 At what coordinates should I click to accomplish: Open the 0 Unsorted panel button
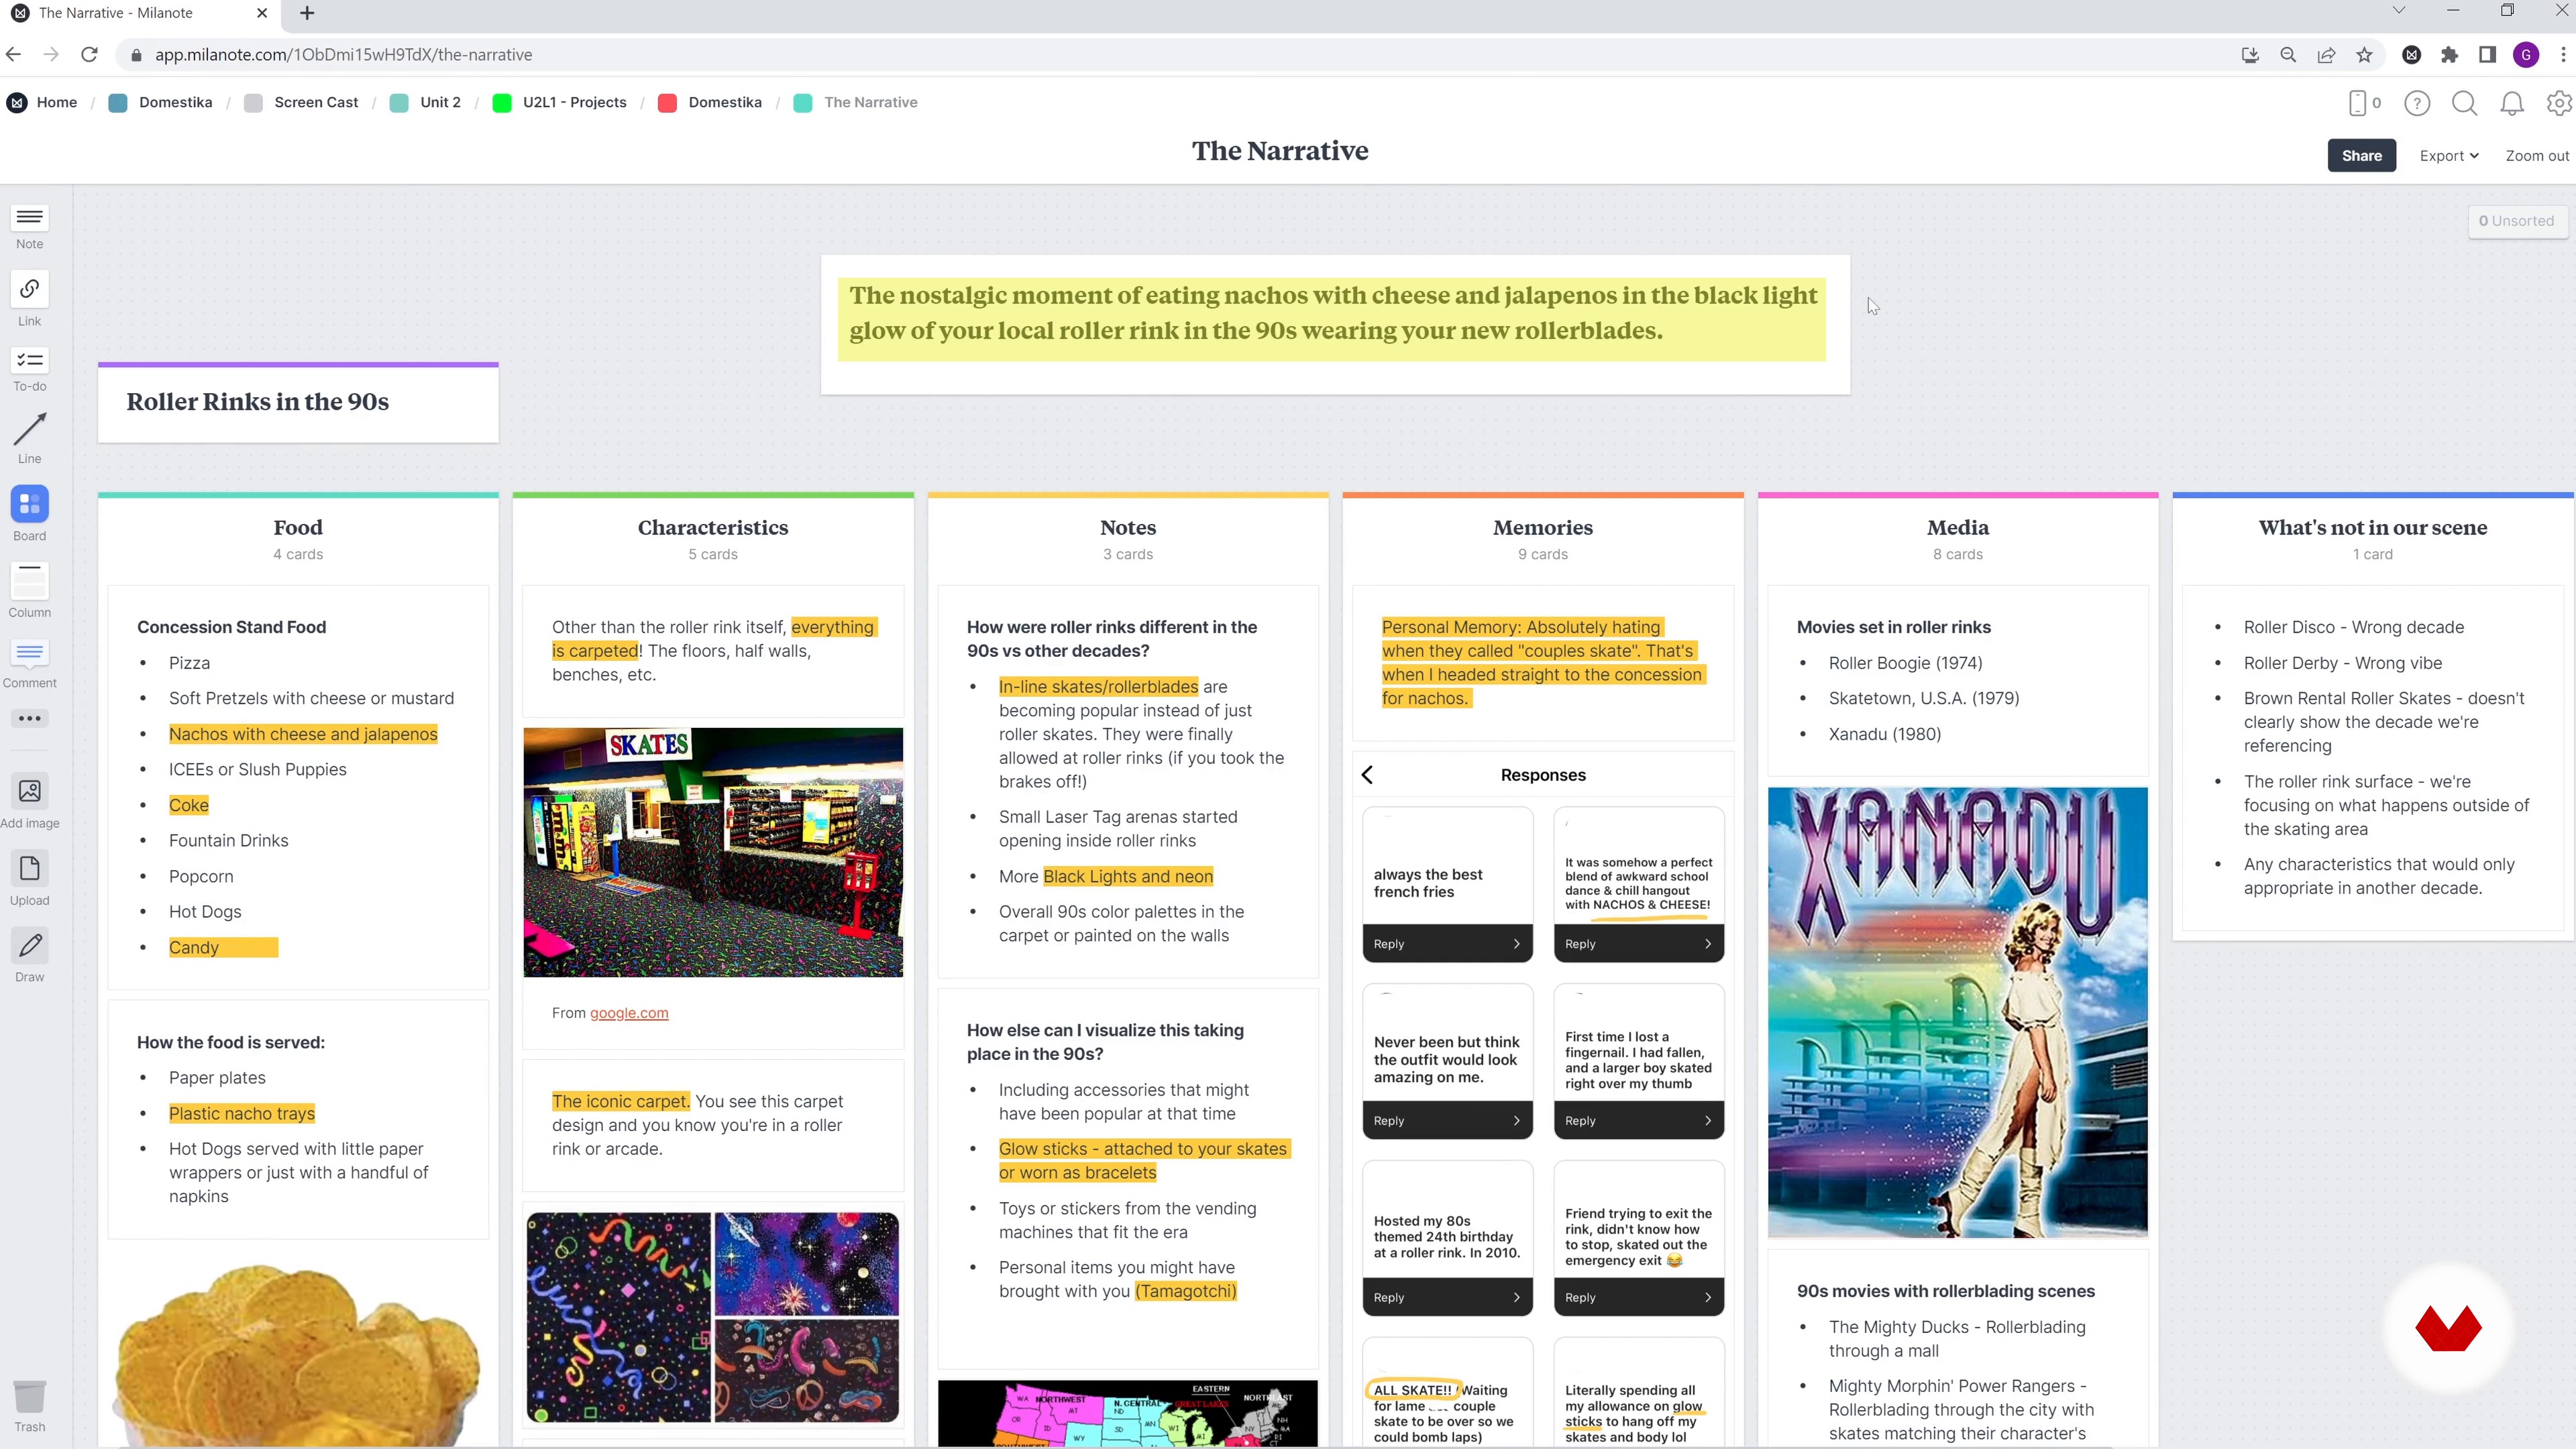point(2516,221)
